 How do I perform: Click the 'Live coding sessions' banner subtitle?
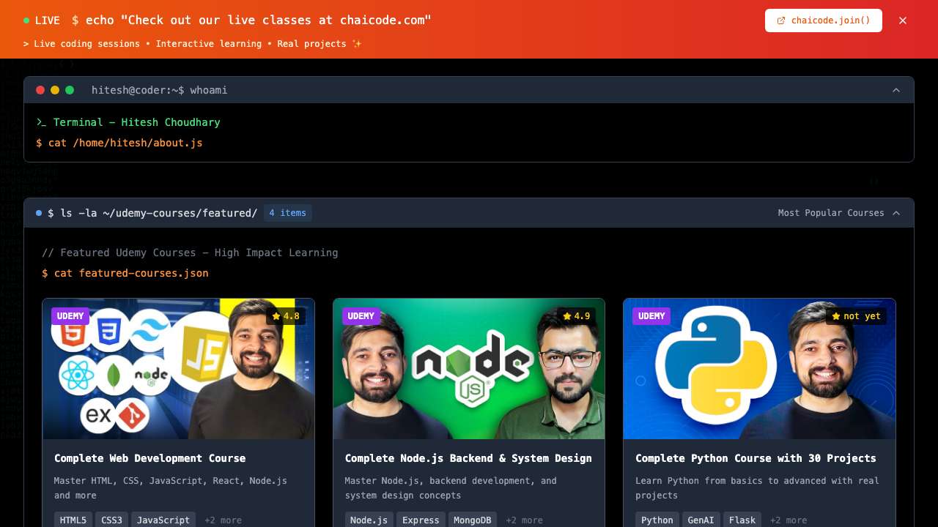pos(193,44)
